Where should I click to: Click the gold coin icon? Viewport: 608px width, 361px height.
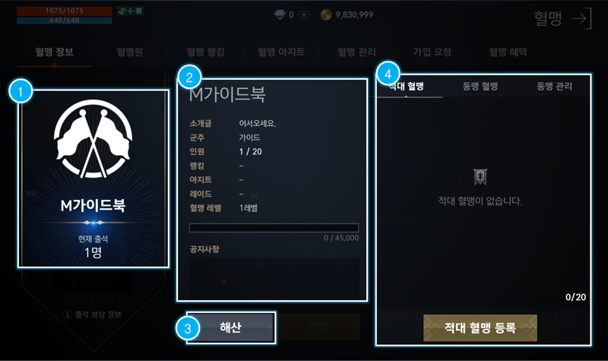(x=326, y=14)
